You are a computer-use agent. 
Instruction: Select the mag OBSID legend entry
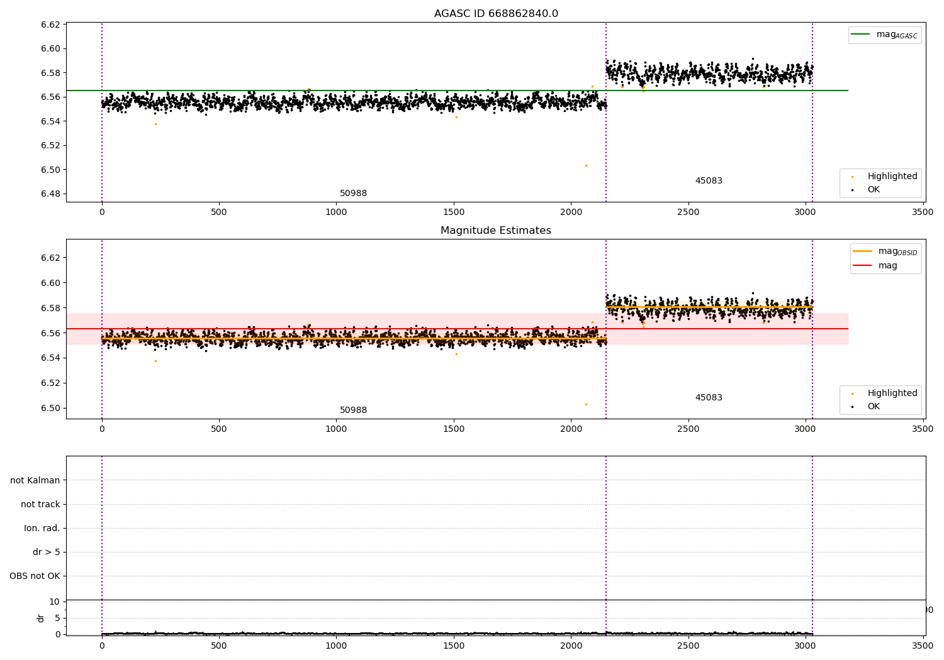click(x=886, y=251)
